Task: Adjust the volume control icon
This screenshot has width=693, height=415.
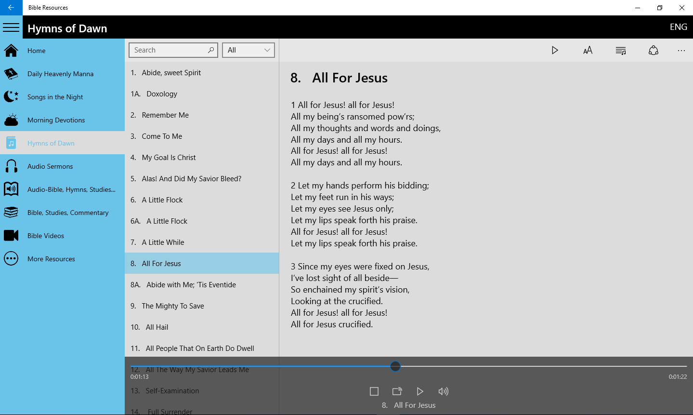Action: click(x=443, y=391)
